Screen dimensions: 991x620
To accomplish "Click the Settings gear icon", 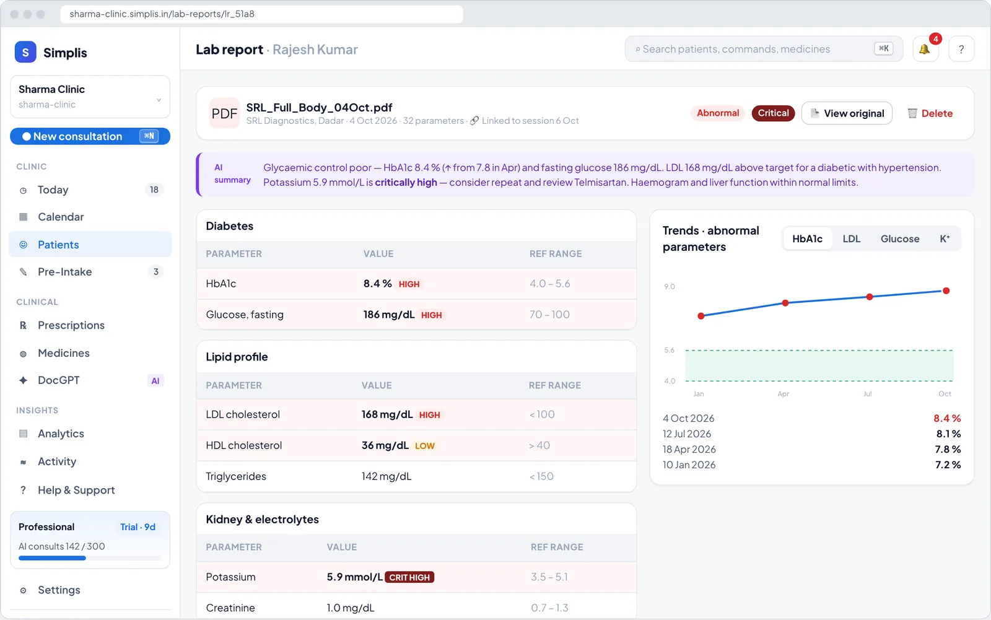I will [23, 590].
